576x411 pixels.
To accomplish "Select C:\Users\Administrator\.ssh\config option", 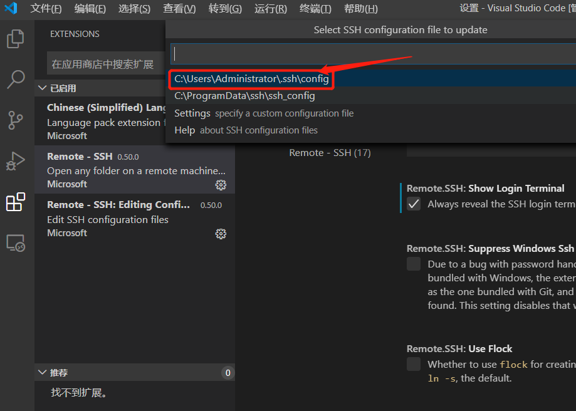I will pyautogui.click(x=372, y=78).
